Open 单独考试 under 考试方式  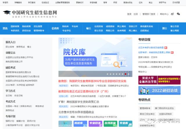tap(40, 106)
